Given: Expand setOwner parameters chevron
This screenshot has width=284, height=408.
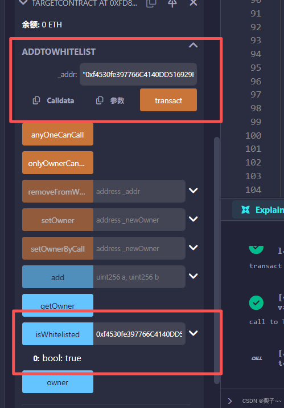Looking at the screenshot, I should 194,219.
